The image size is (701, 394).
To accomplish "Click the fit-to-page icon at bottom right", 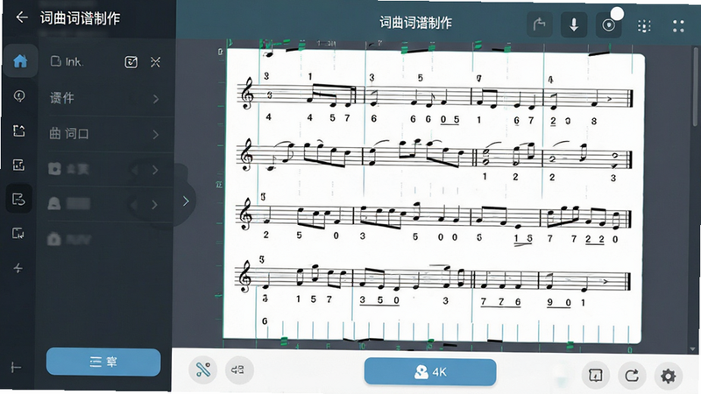I will pyautogui.click(x=595, y=376).
